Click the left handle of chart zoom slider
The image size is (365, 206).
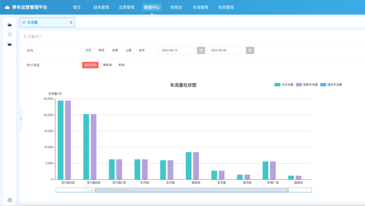96,190
